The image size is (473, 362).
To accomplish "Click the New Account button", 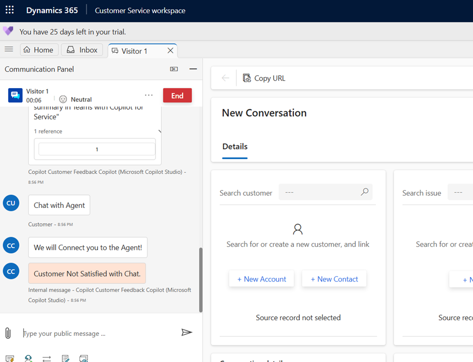I will [261, 279].
